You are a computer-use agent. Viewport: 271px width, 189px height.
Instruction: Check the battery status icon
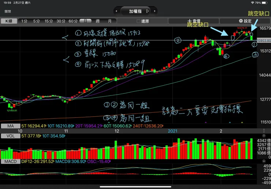(265, 3)
